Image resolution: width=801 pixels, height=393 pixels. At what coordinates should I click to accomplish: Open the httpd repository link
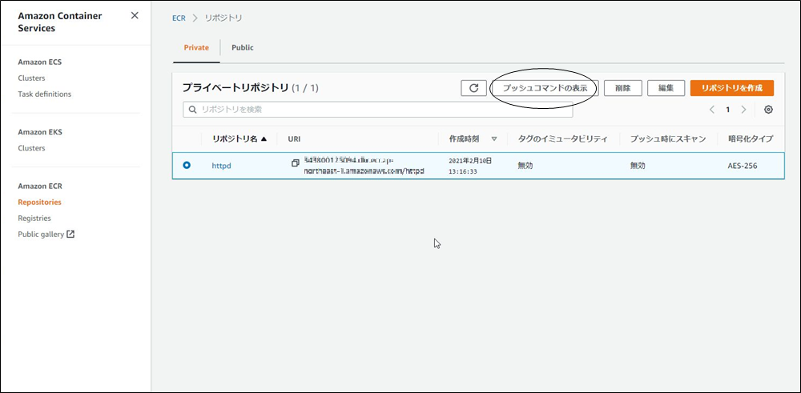coord(222,166)
